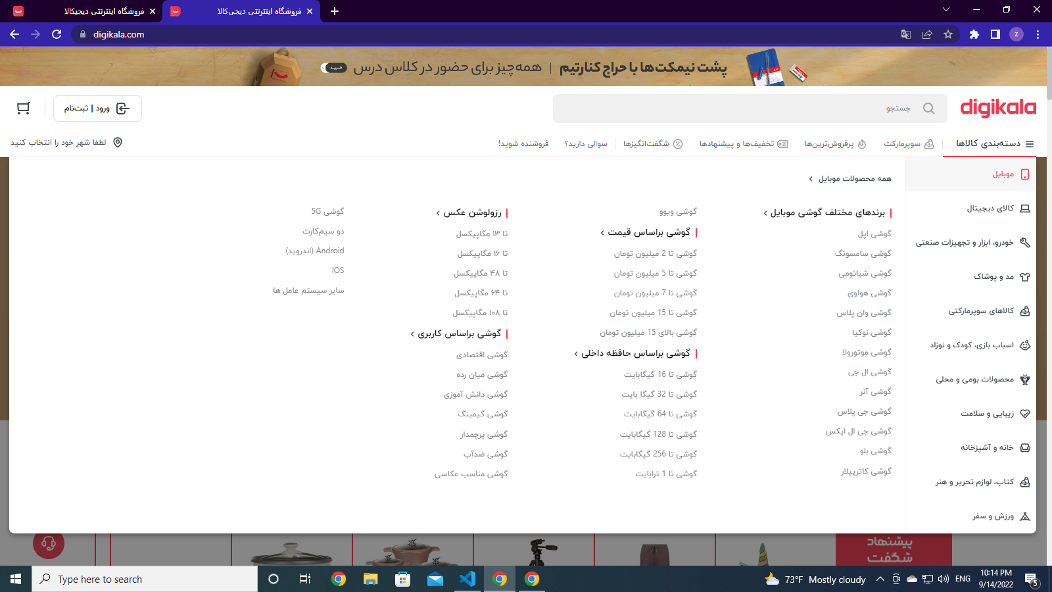Click the Windows Start button
The height and width of the screenshot is (592, 1052).
pyautogui.click(x=16, y=579)
